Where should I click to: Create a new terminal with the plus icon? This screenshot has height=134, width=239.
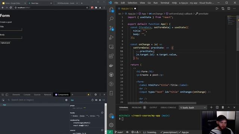[211, 108]
